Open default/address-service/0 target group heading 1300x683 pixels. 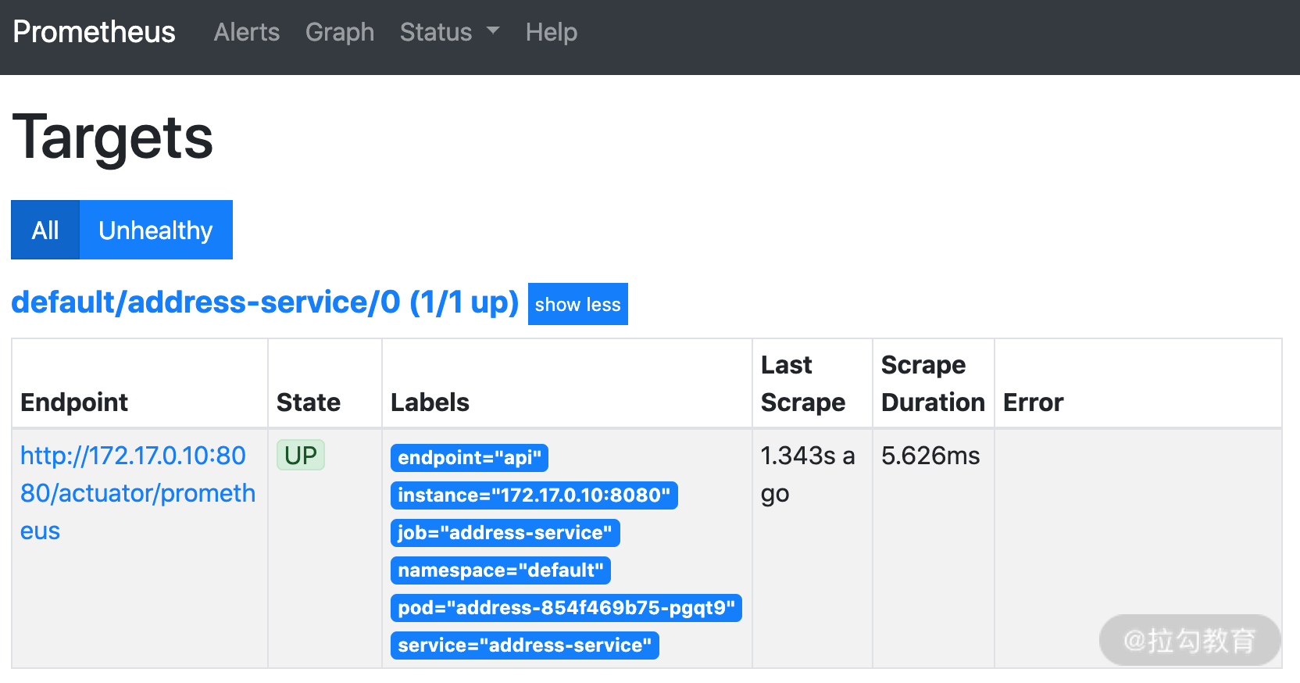(x=265, y=302)
